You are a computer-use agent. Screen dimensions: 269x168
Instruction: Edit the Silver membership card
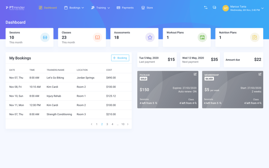coord(260,74)
